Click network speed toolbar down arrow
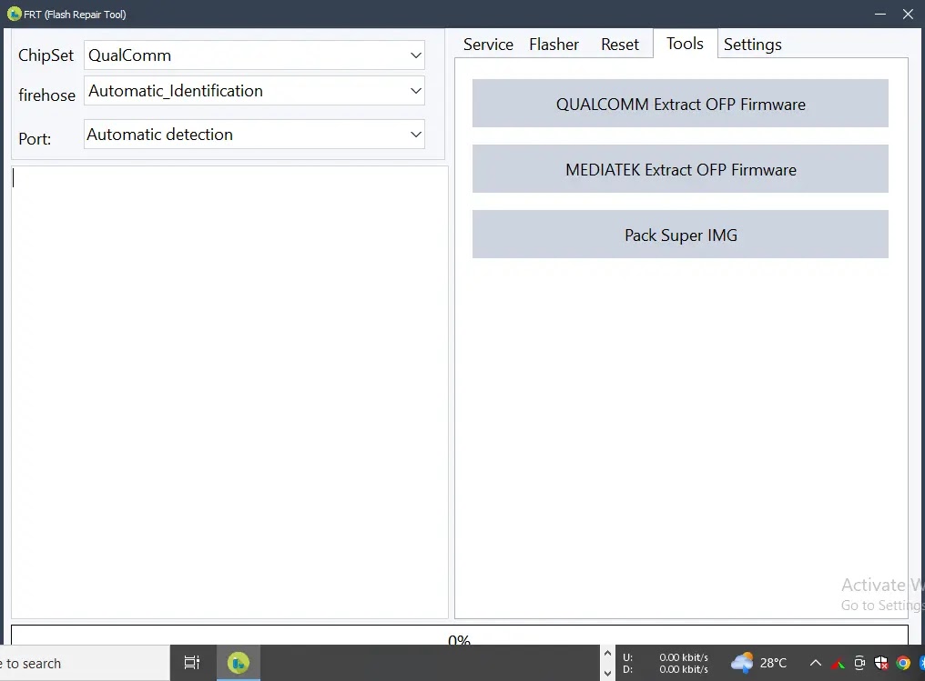925x681 pixels. tap(607, 673)
